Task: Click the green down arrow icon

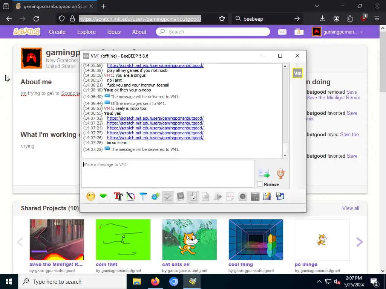Action: [103, 196]
